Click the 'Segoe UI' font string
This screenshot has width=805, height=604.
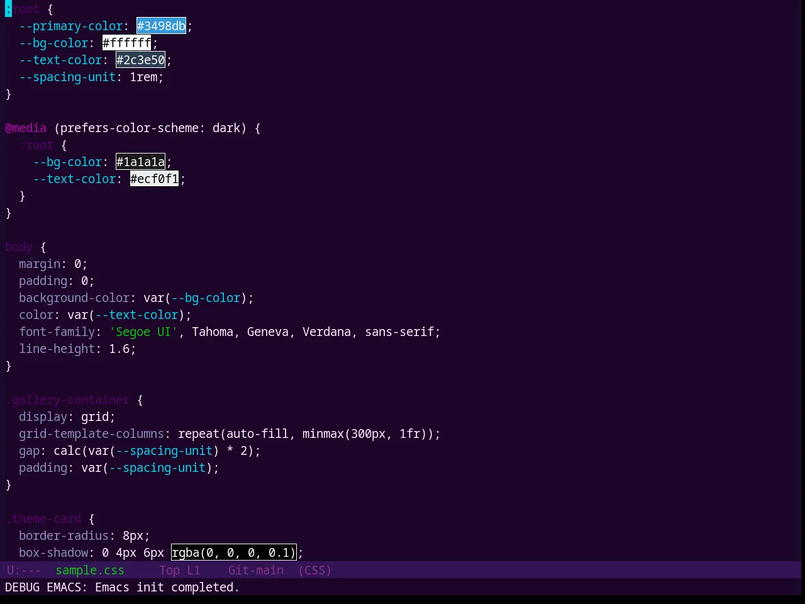(x=143, y=332)
